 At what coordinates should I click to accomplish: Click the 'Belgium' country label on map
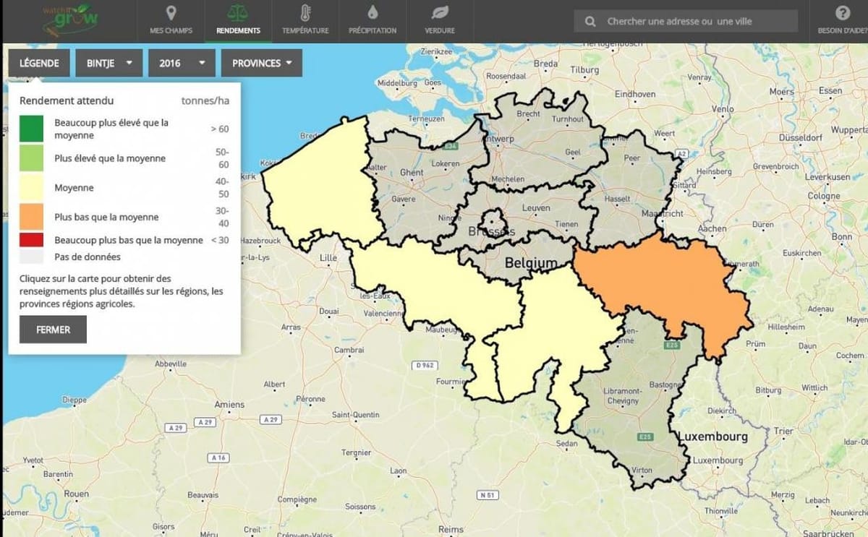(x=532, y=263)
